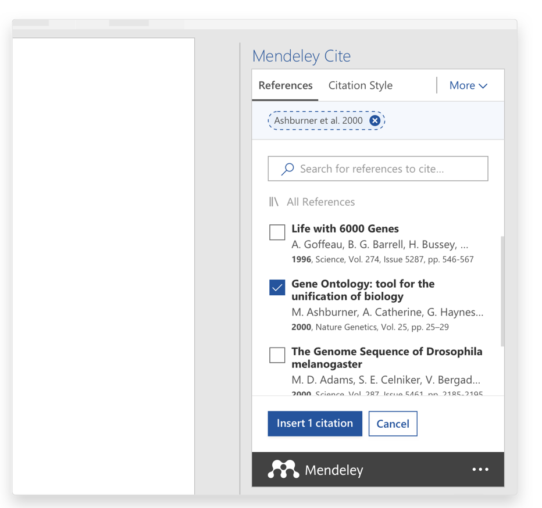Image resolution: width=542 pixels, height=508 pixels.
Task: Click the Mendeley logo icon
Action: coord(283,470)
